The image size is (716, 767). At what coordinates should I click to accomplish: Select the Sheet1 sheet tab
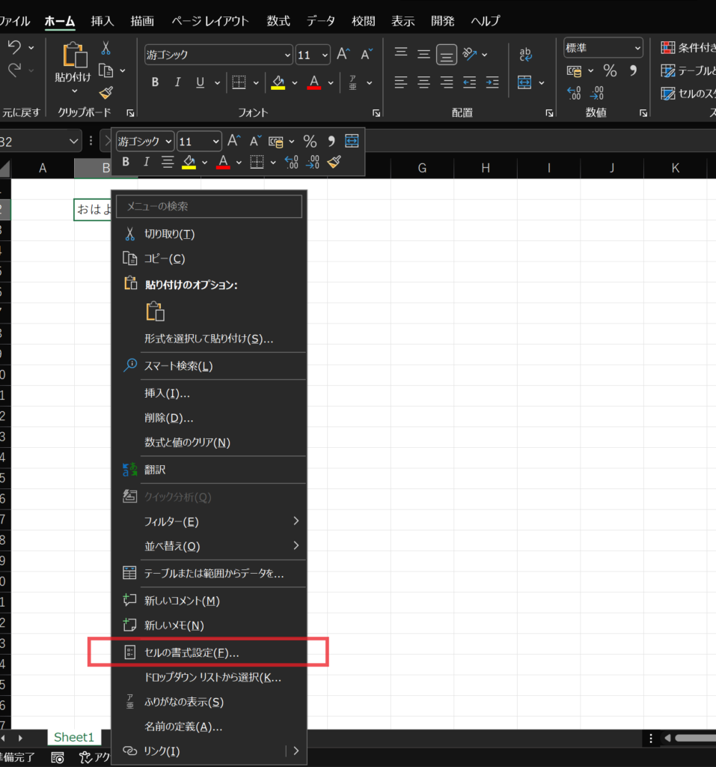[x=73, y=737]
